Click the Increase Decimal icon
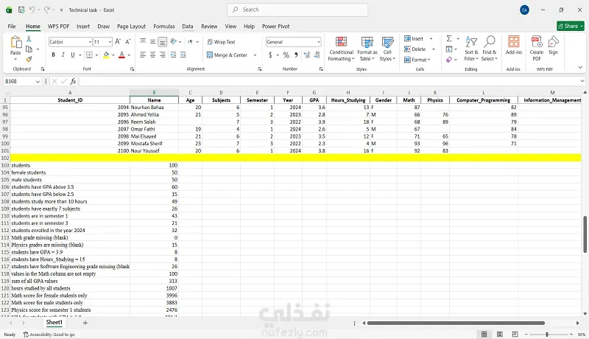This screenshot has height=339, width=589. 307,55
